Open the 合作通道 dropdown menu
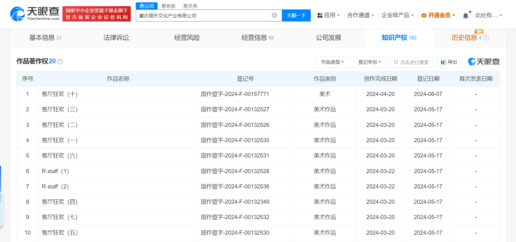Screen dimensions: 516x242 [361, 15]
